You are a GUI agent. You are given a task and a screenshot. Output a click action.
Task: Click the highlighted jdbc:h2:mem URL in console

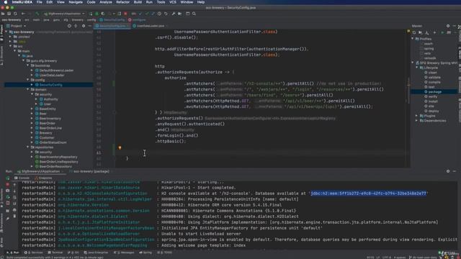(x=368, y=194)
